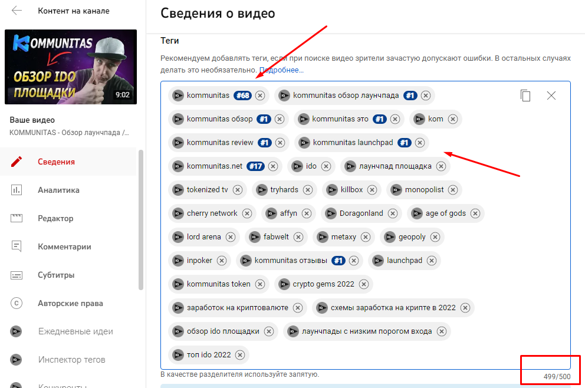Remove the kommunitas это tag
The image size is (585, 388).
click(395, 119)
